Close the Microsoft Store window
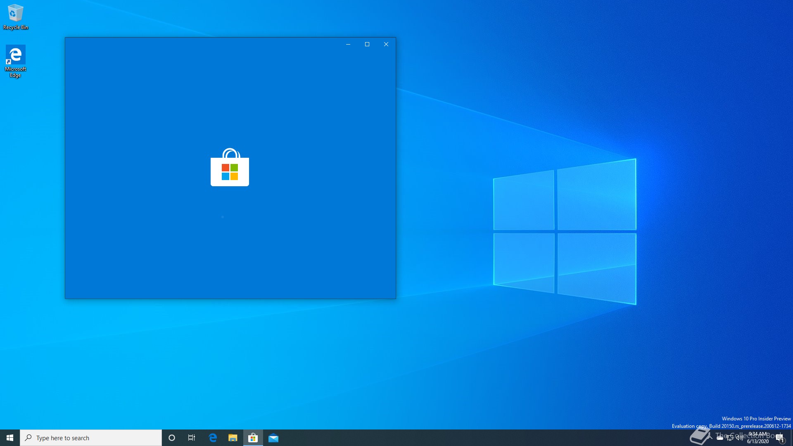Viewport: 793px width, 446px height. pos(386,44)
